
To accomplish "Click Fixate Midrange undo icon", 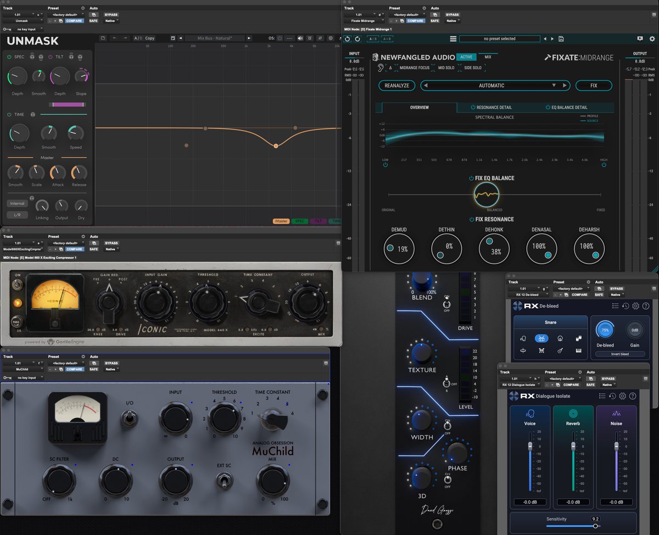I will pyautogui.click(x=348, y=39).
